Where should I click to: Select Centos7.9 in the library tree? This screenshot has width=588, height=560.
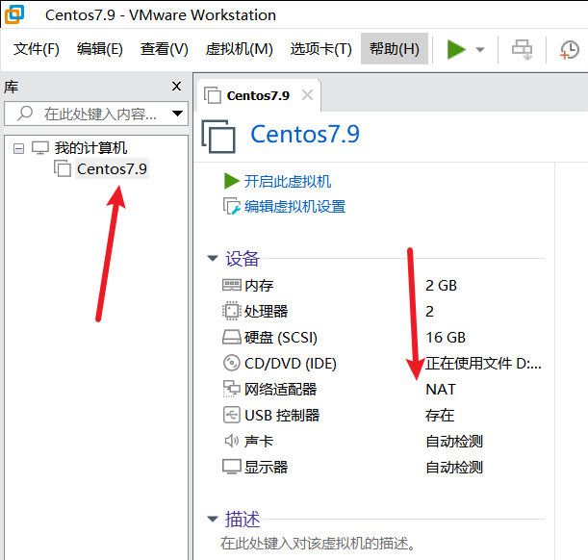(112, 168)
